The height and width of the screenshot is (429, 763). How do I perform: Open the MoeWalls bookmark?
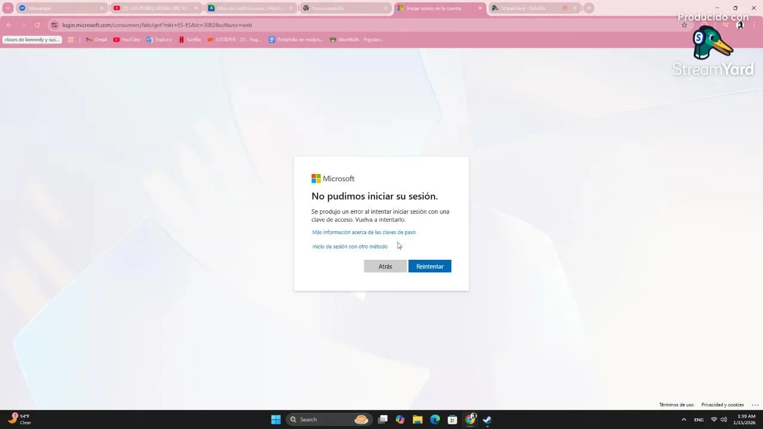point(356,40)
